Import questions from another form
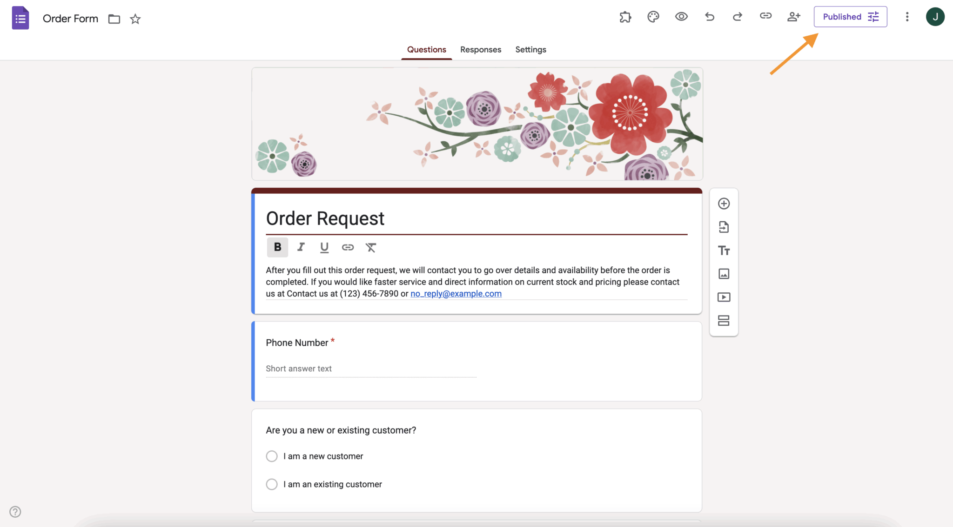Screen dimensions: 953x527 [x=724, y=227]
